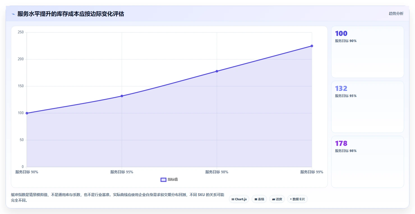Click the 服务目标 99% data point
Screen dimensions: 415x214
[312, 46]
